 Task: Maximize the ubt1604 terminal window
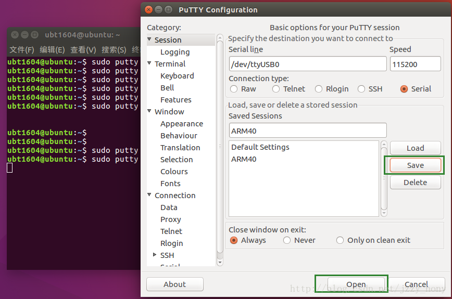point(34,35)
